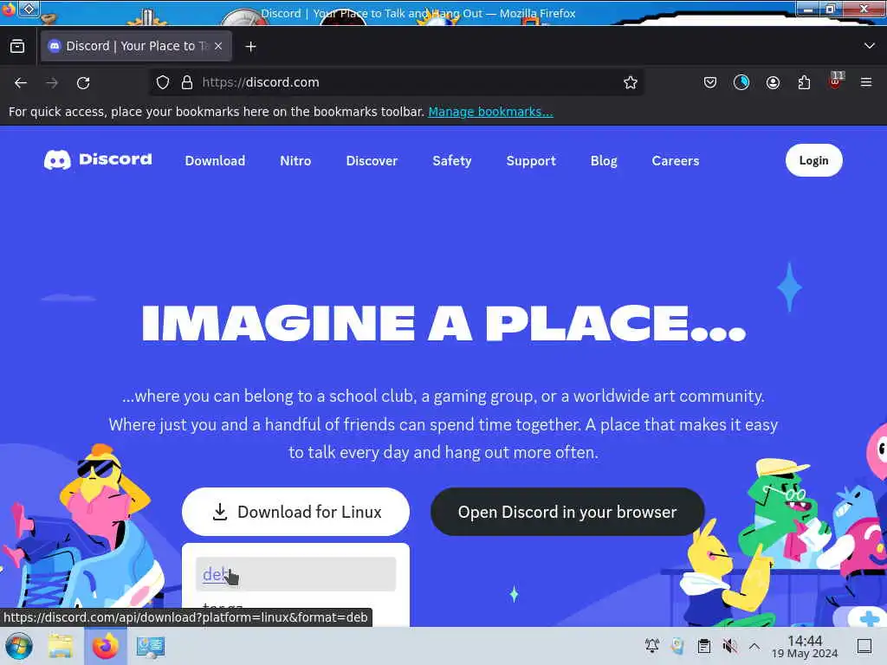Open the Discover nav item
887x665 pixels.
point(372,160)
